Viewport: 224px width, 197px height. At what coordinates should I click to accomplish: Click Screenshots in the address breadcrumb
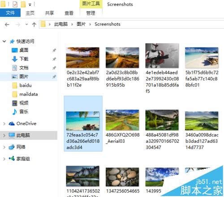(108, 24)
